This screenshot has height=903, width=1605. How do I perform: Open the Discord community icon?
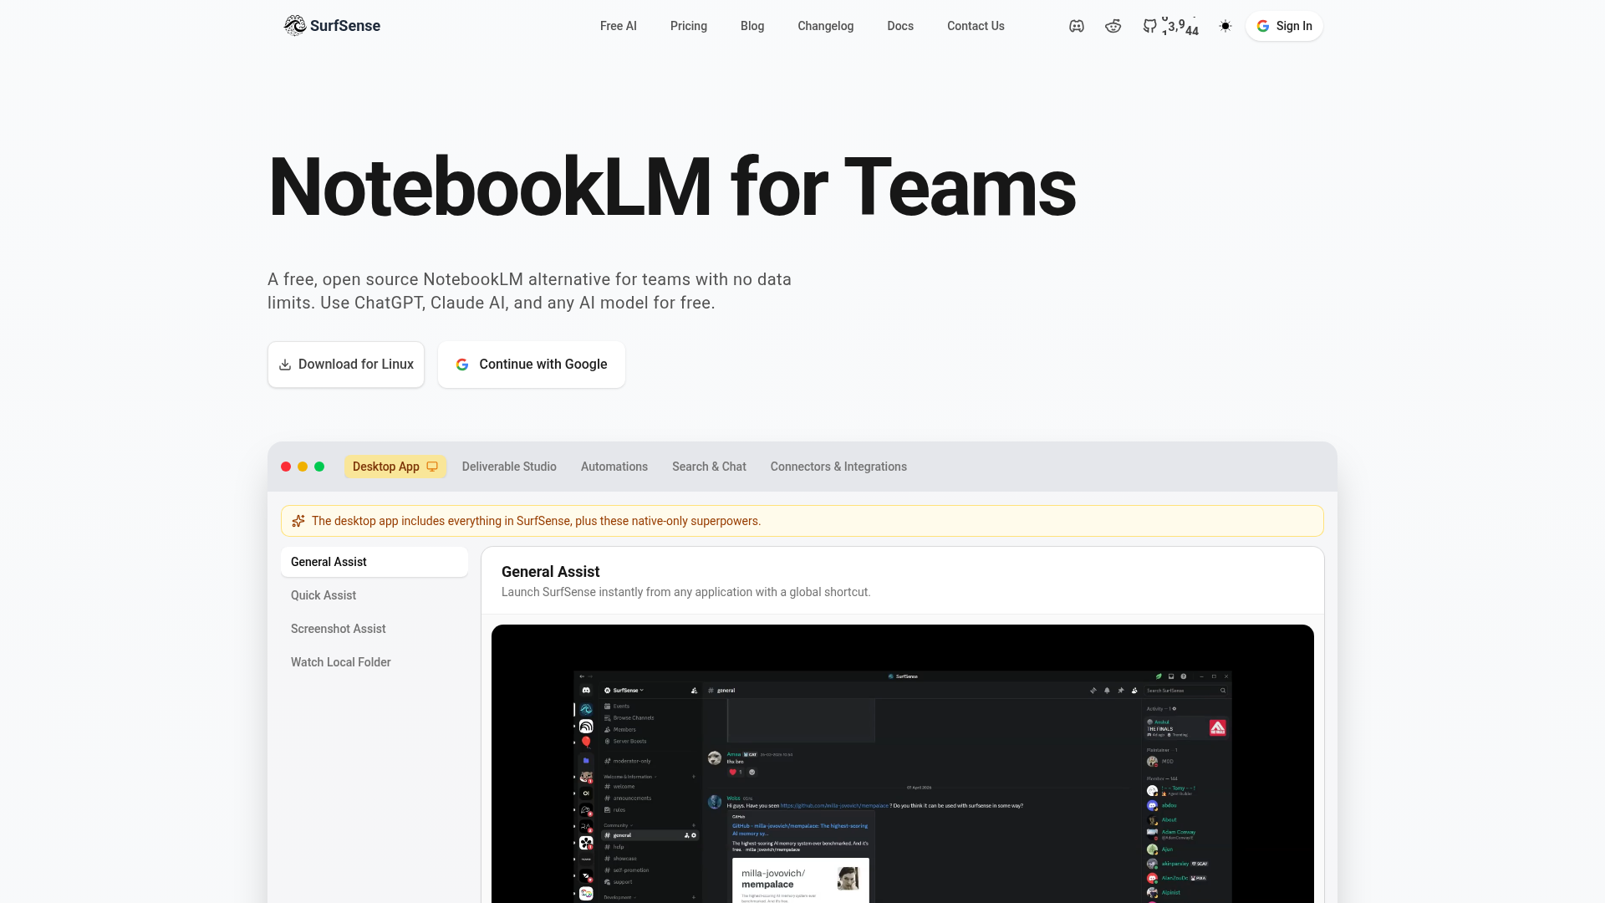coord(1077,26)
